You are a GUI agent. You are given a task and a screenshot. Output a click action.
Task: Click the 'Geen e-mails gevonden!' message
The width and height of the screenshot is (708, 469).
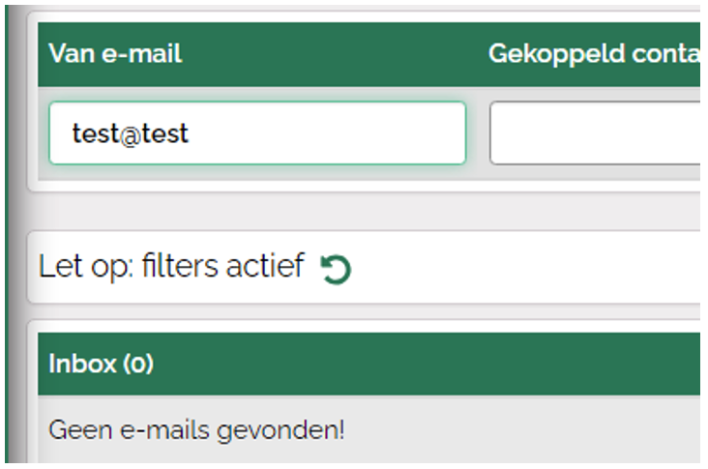pyautogui.click(x=196, y=428)
